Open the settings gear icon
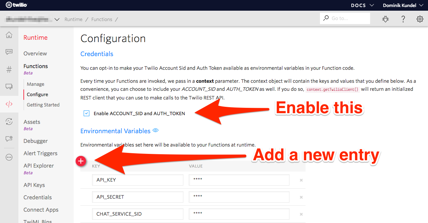Image resolution: width=428 pixels, height=223 pixels. [420, 19]
